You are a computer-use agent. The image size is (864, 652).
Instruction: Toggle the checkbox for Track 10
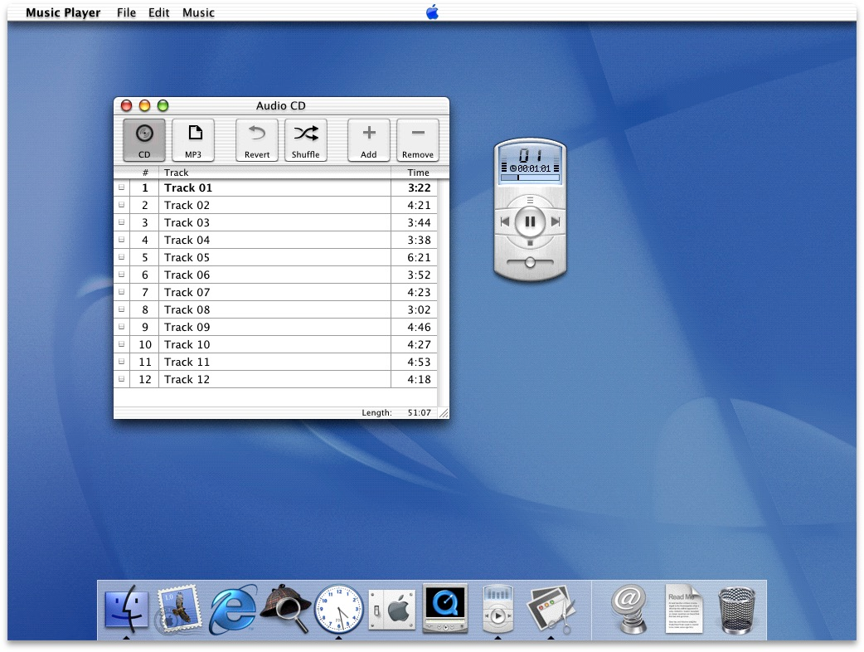tap(122, 344)
